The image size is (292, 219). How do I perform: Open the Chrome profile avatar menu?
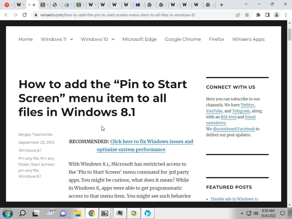click(x=277, y=15)
